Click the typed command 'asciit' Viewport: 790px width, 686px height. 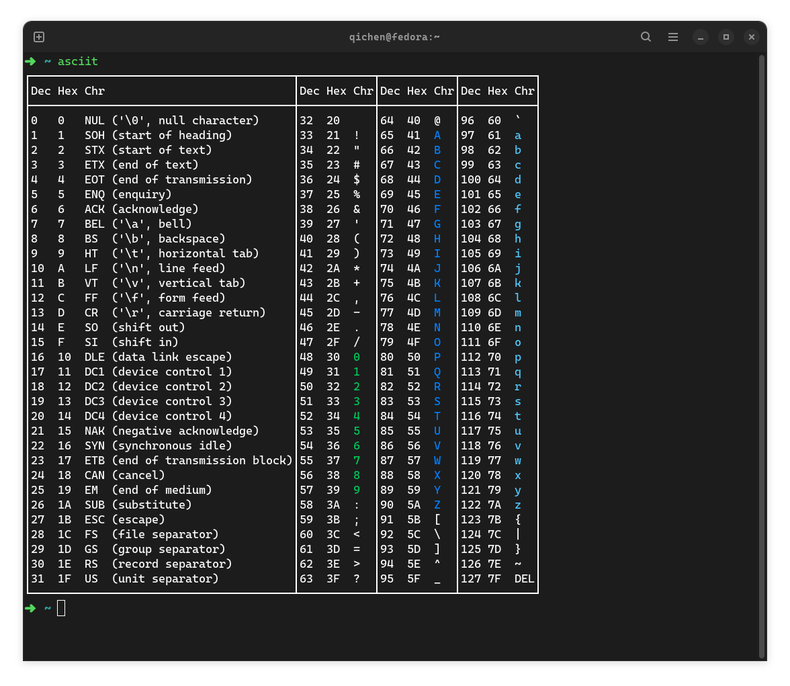[78, 62]
